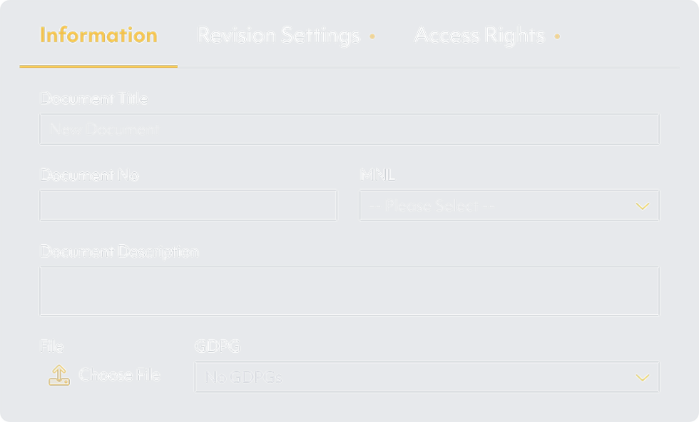Select the Document Description text area
Screen dimensions: 699x422
tap(349, 291)
